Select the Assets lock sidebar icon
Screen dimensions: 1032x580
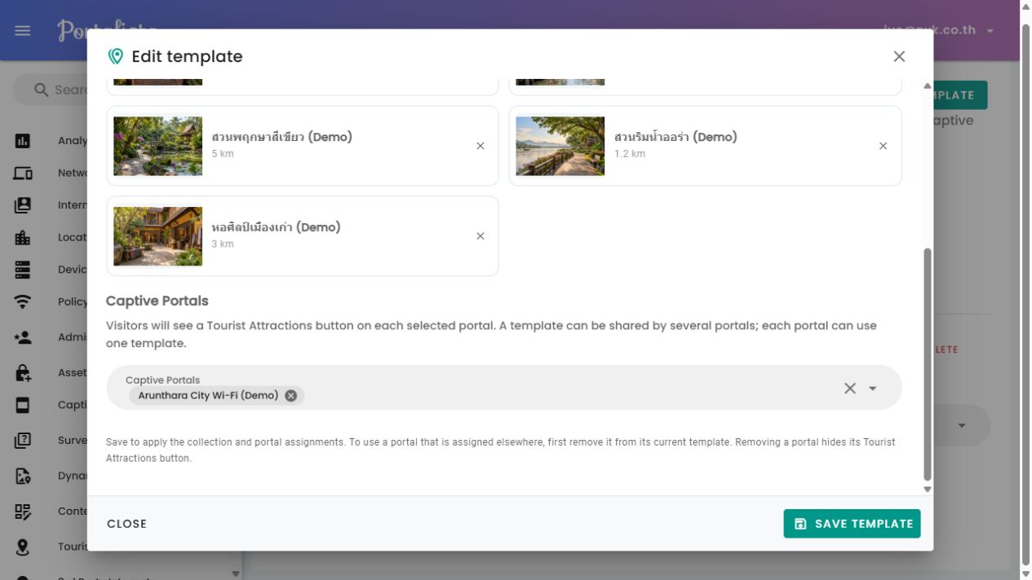tap(23, 372)
